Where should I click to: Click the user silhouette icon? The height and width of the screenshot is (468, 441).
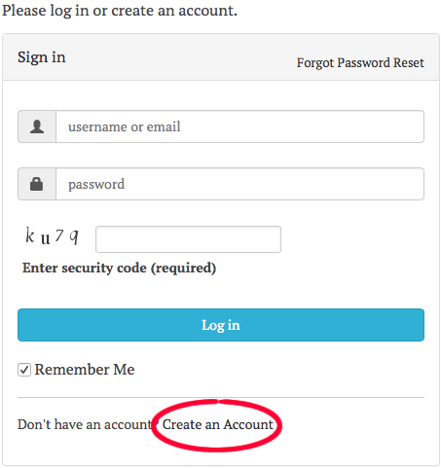tap(37, 126)
